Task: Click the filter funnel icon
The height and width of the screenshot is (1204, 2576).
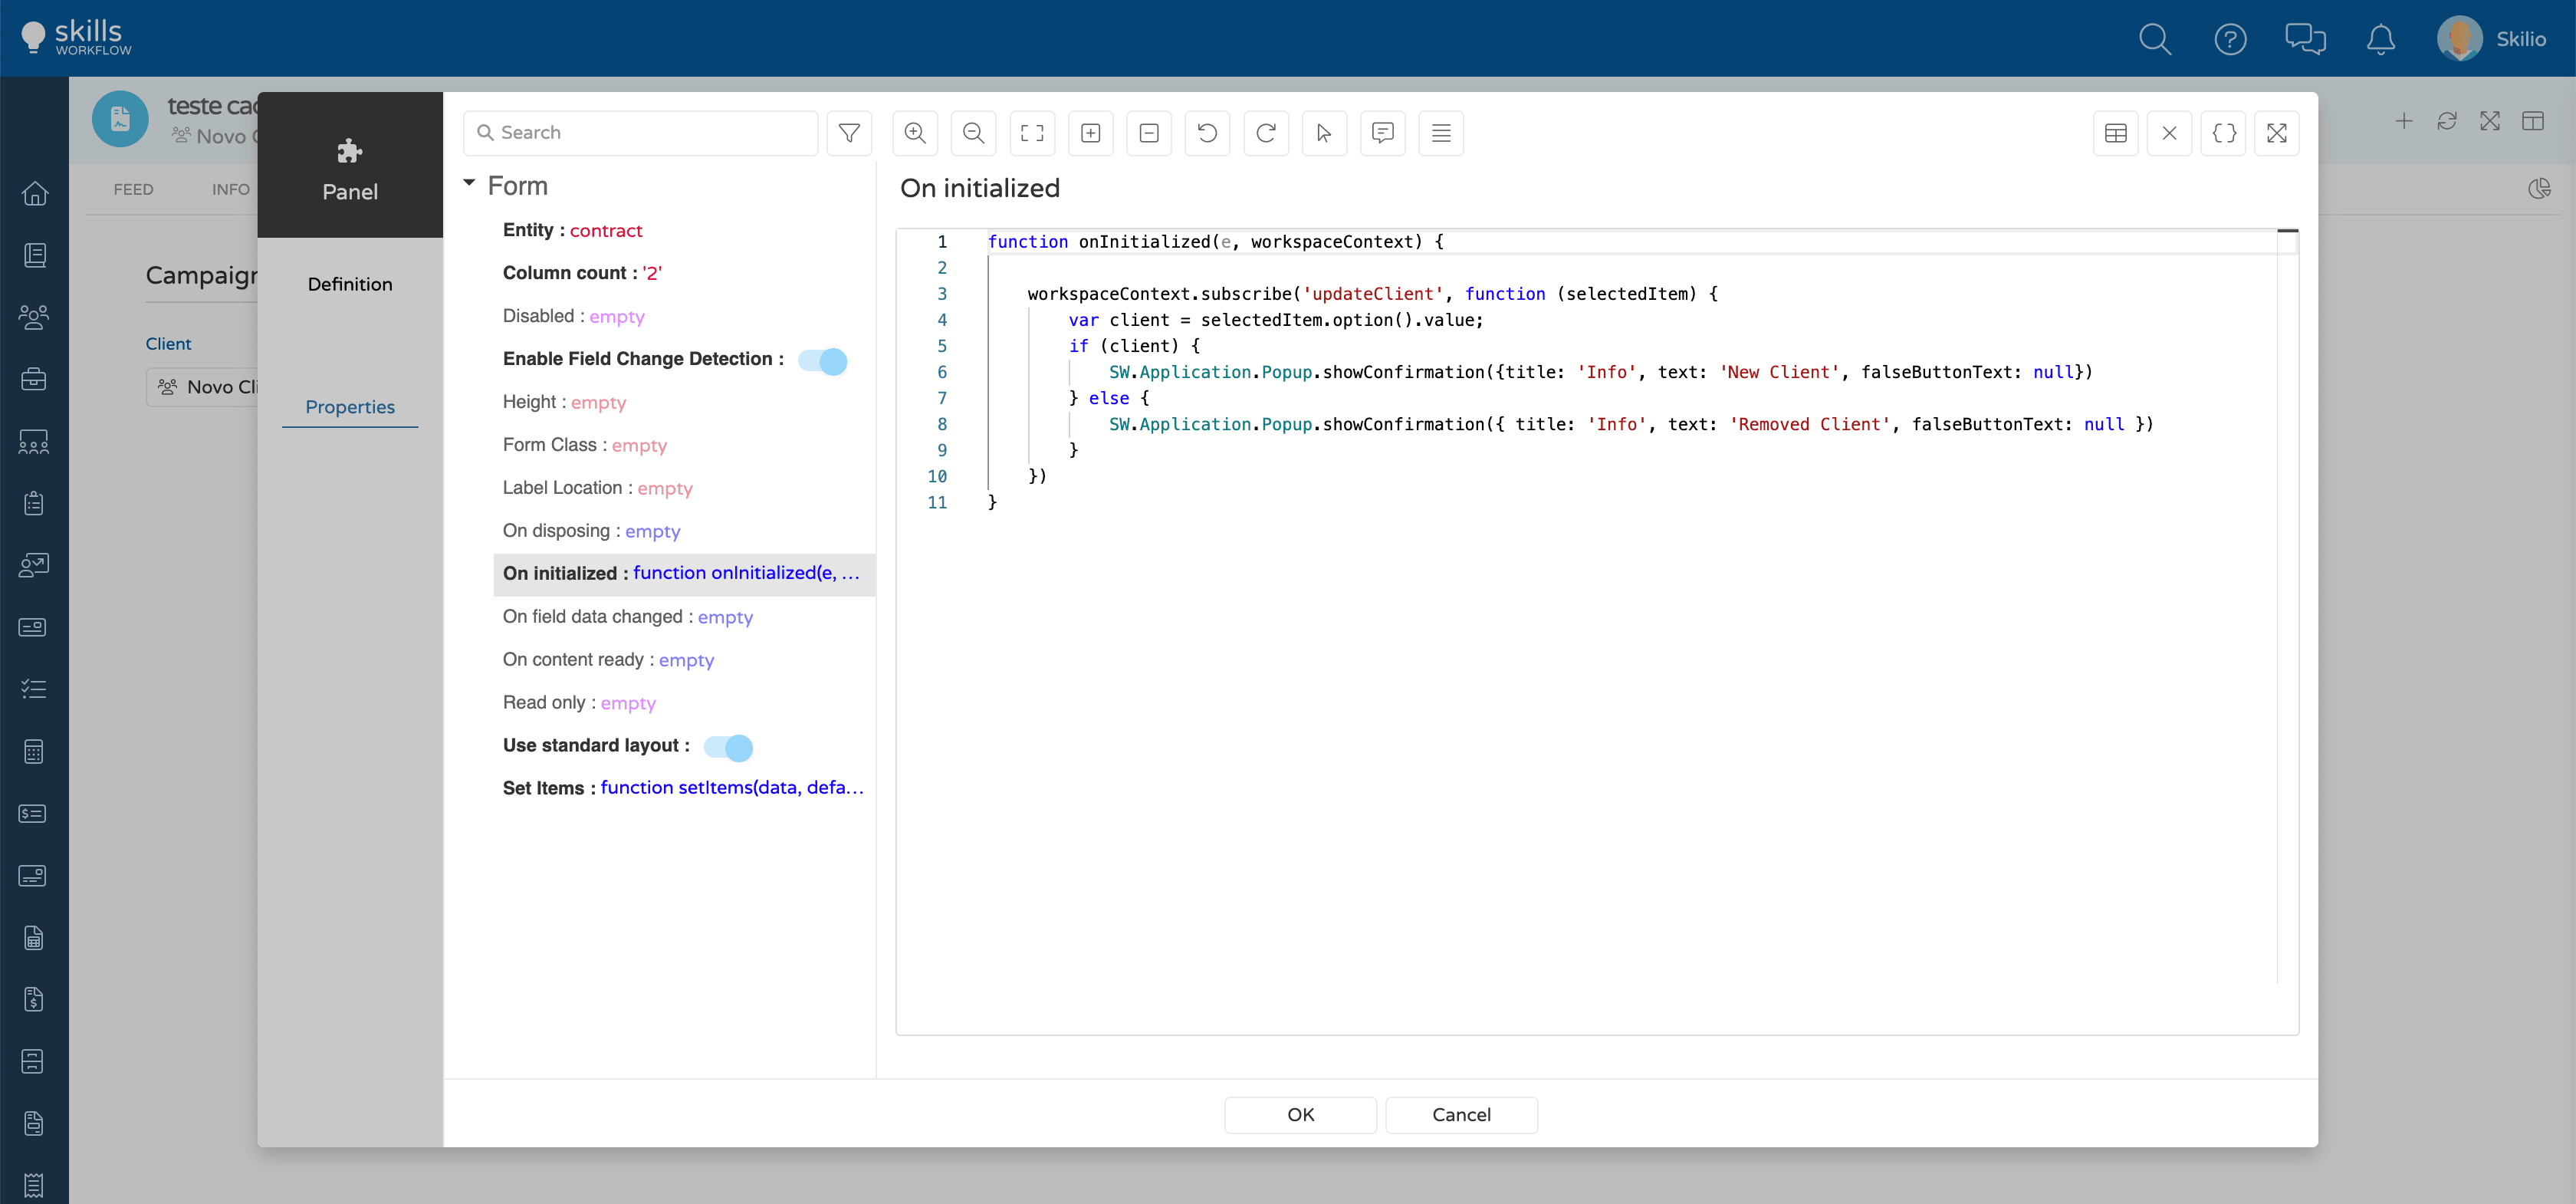Action: (849, 133)
